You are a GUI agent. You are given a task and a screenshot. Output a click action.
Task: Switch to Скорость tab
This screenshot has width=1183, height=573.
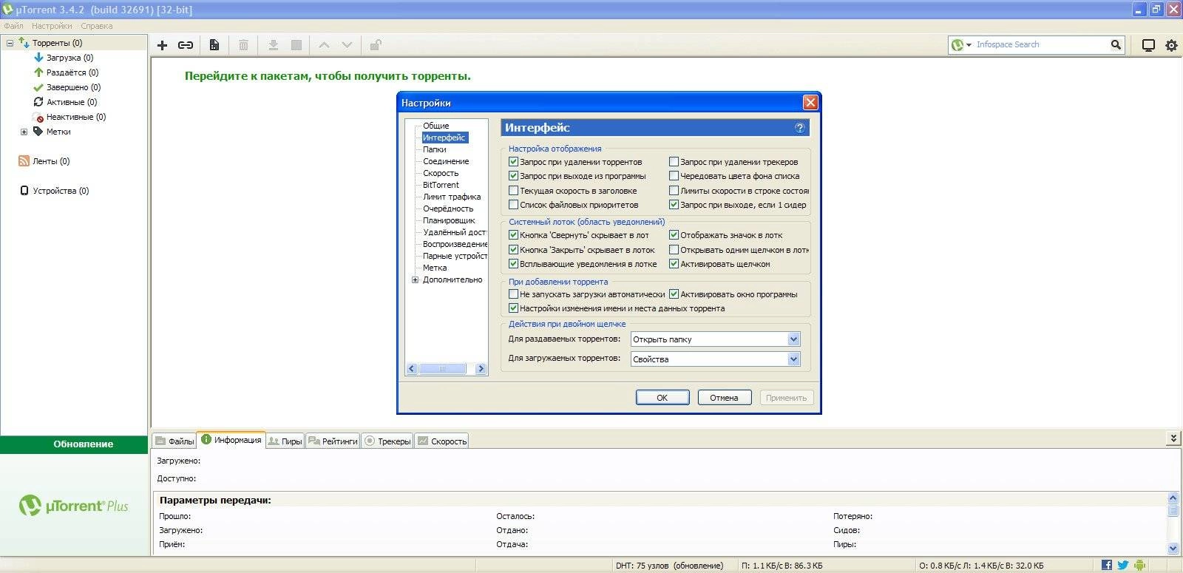(442, 441)
